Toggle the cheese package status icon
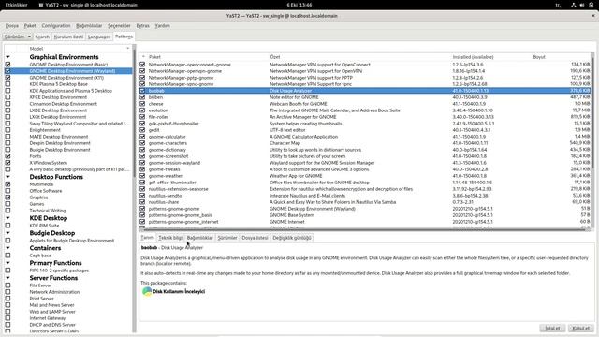Viewport: 599px width, 337px height. pyautogui.click(x=142, y=104)
